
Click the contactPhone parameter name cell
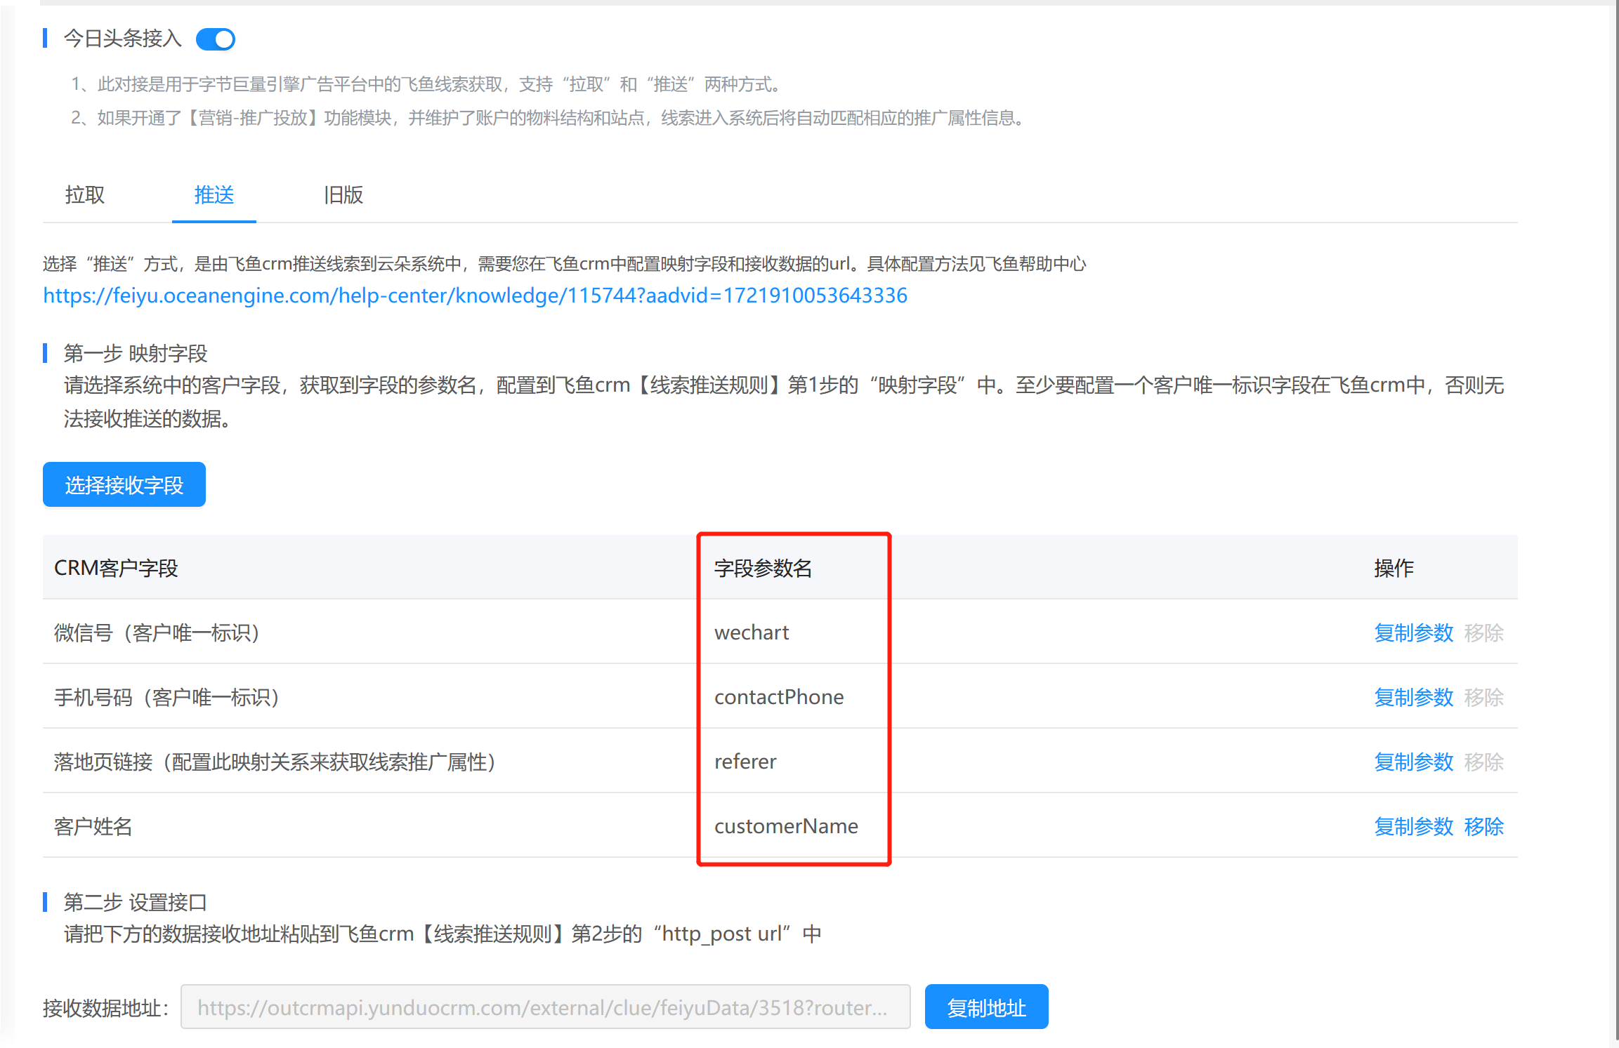pos(779,697)
